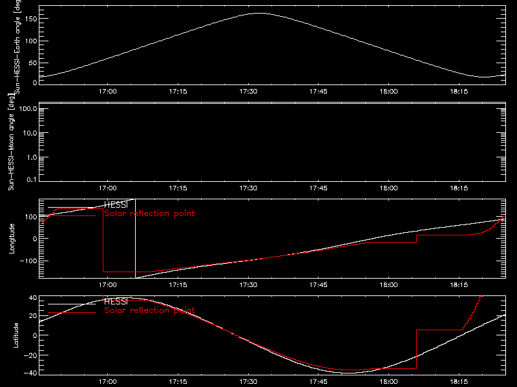Select HESSI legend text in Latitude plot

(x=116, y=301)
